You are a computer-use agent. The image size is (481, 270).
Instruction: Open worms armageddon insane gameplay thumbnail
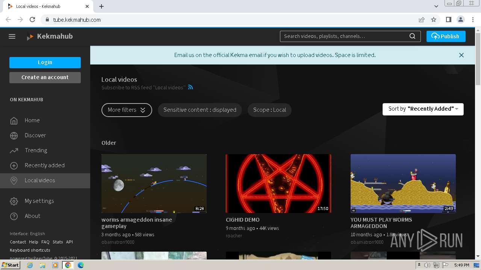[154, 183]
